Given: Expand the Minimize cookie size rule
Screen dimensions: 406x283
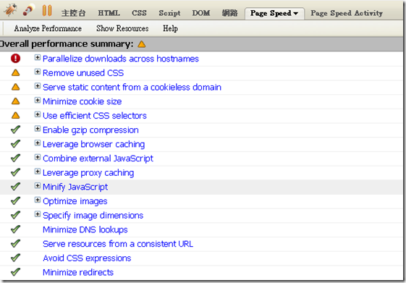Looking at the screenshot, I should click(x=38, y=100).
